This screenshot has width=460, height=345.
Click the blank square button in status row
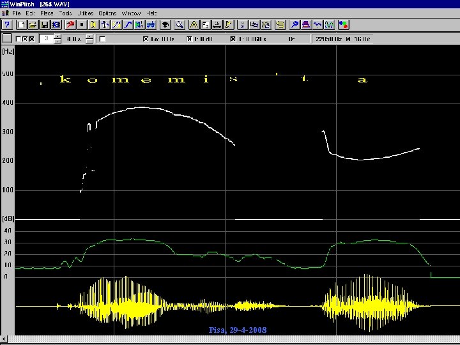point(7,38)
